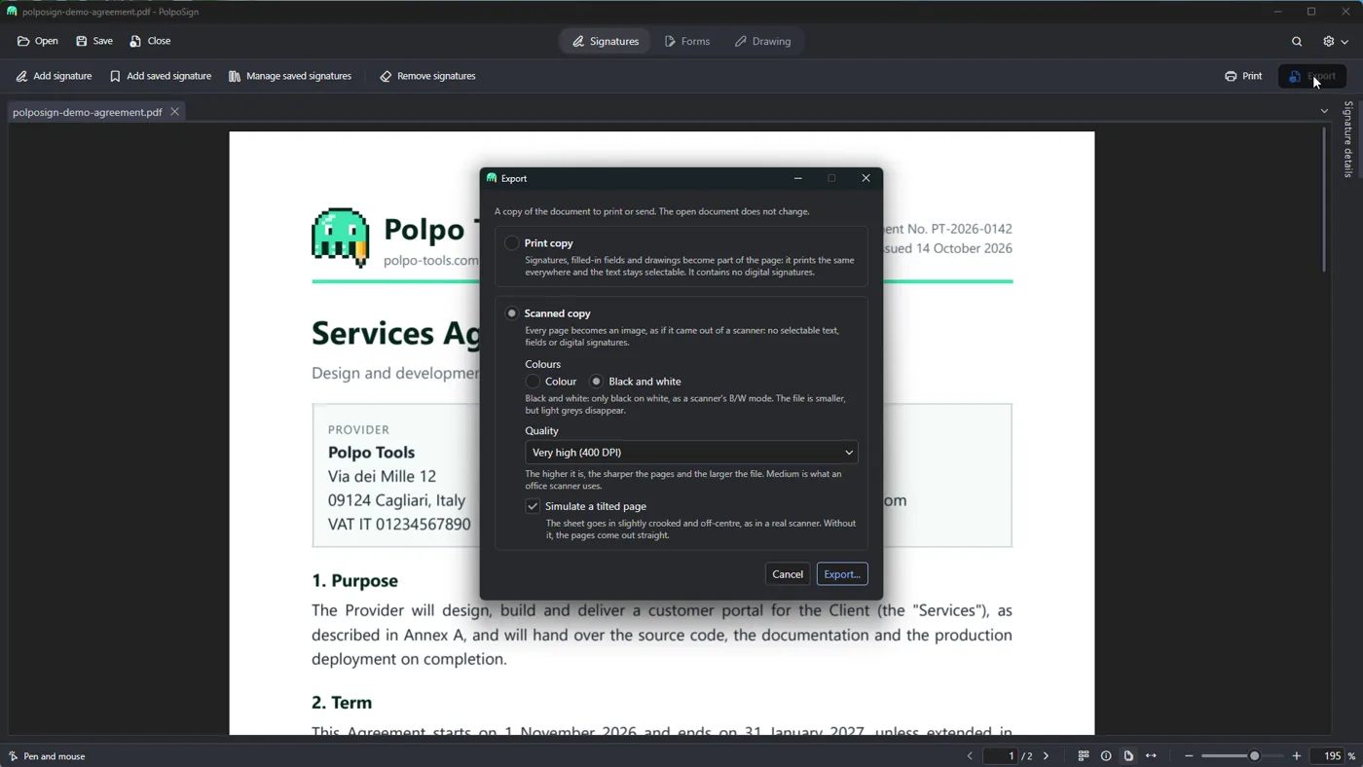Choose the Colour radio option

point(533,382)
